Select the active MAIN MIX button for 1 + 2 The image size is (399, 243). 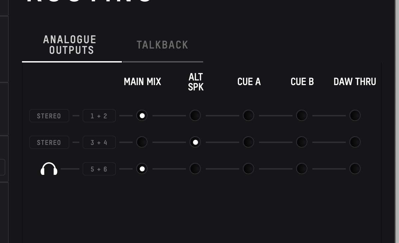[142, 116]
